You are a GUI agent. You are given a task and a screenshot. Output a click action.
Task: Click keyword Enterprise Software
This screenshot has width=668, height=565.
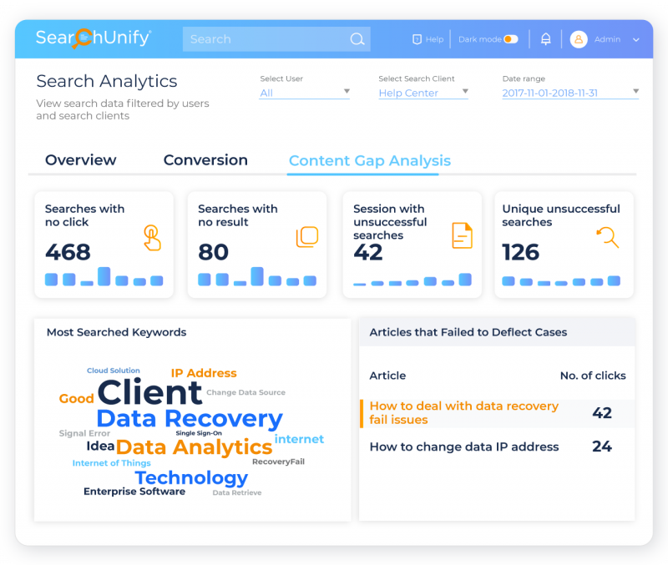134,492
